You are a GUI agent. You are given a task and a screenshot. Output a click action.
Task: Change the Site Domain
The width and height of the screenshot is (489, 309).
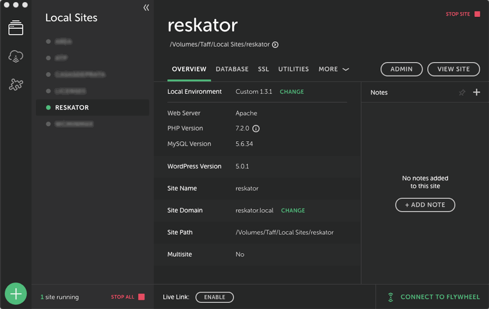[293, 211]
